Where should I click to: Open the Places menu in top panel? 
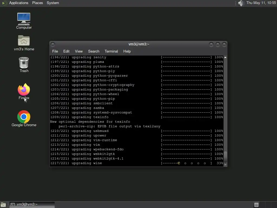[37, 3]
